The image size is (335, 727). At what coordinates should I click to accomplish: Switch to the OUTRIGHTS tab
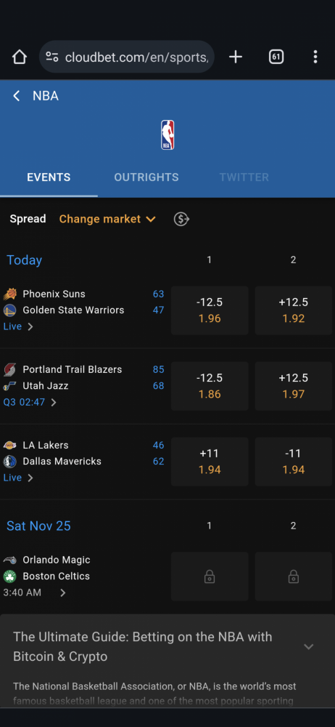point(146,177)
